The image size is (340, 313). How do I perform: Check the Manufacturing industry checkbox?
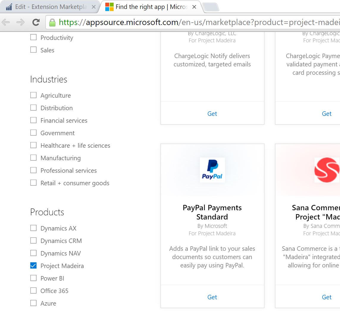point(33,158)
